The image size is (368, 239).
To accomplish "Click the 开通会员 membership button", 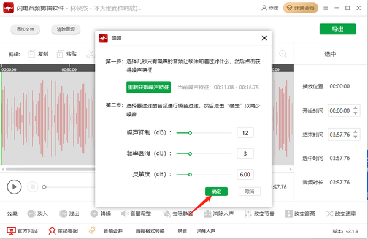I will pyautogui.click(x=301, y=8).
